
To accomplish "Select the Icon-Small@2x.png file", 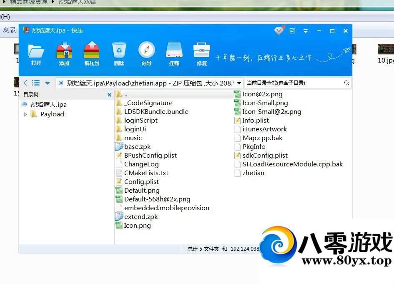I will pyautogui.click(x=271, y=112).
